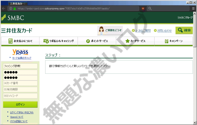Open the ご質問をどうぞ assistant banner
The image size is (197, 125).
[x=110, y=30]
